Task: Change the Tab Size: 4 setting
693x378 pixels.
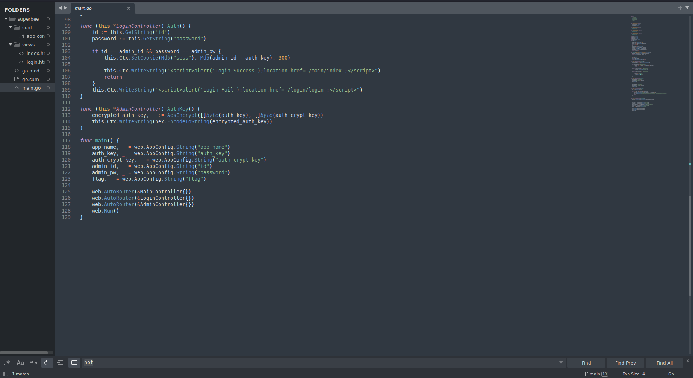Action: (634, 374)
